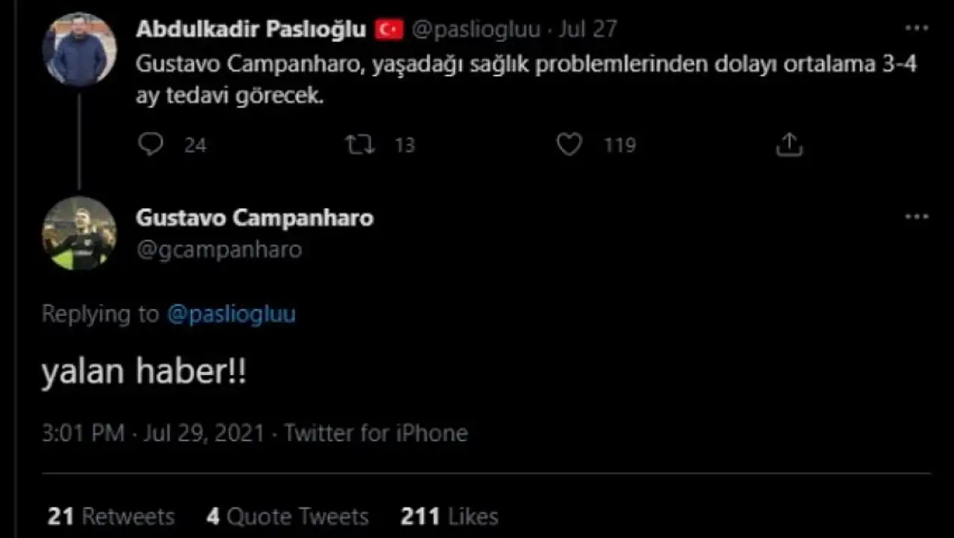
Task: Share Paslıoğlu's tweet via share icon
Action: 789,144
